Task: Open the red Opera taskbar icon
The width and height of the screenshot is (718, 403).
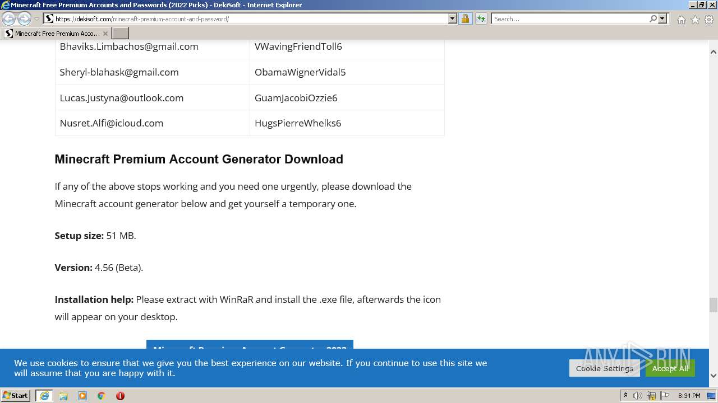Action: point(120,396)
